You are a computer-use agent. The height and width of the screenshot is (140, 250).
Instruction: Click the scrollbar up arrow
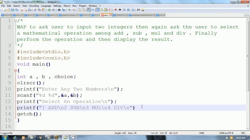[x=248, y=19]
